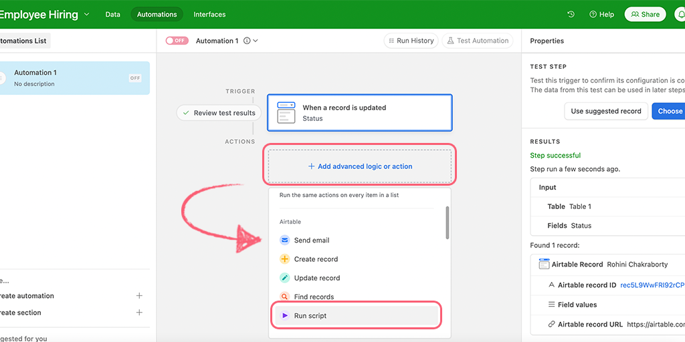Image resolution: width=685 pixels, height=342 pixels.
Task: Click the Field values row
Action: [607, 305]
